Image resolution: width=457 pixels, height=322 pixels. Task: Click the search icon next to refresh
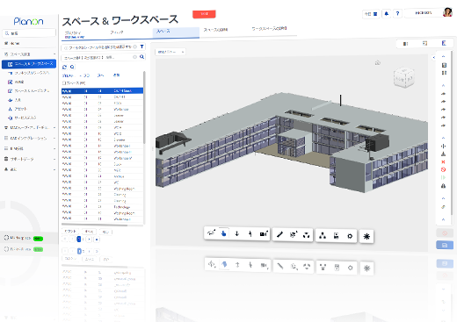(72, 67)
